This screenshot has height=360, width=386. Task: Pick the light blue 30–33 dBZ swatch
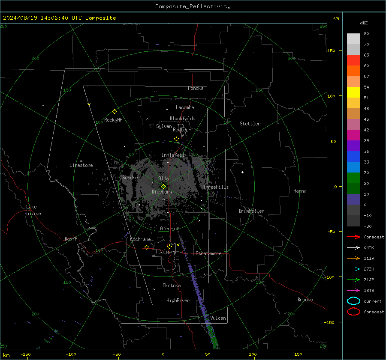pos(353,167)
